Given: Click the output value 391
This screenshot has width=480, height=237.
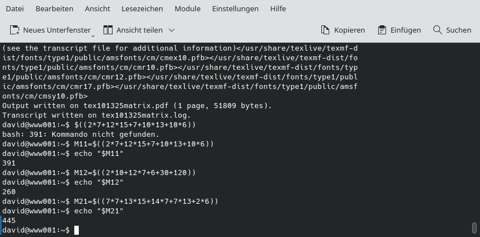Looking at the screenshot, I should pos(9,163).
